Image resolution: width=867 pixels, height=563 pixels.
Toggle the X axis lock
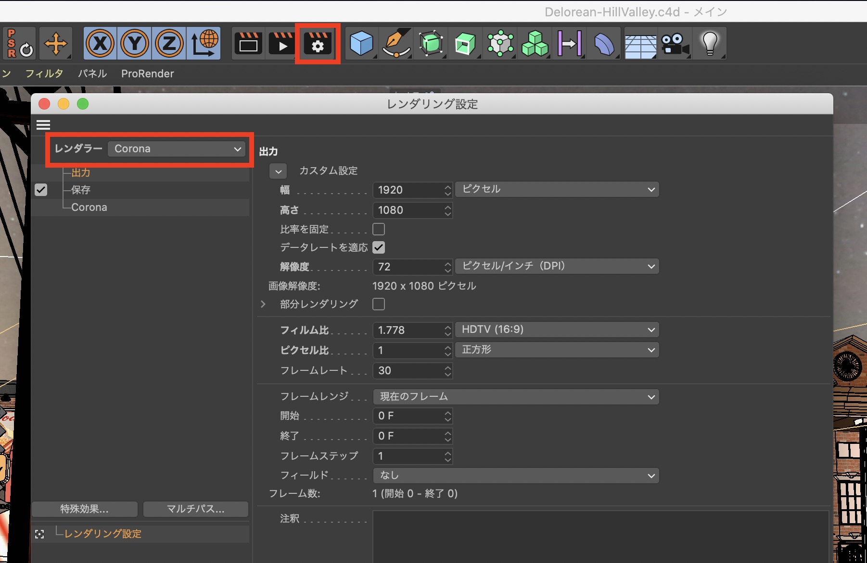(x=100, y=44)
